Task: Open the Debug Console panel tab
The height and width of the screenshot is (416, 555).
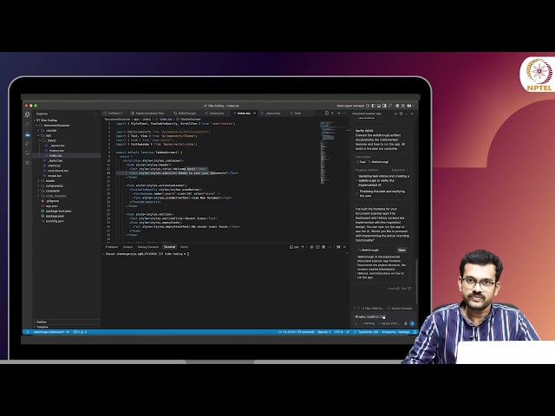Action: click(x=148, y=247)
